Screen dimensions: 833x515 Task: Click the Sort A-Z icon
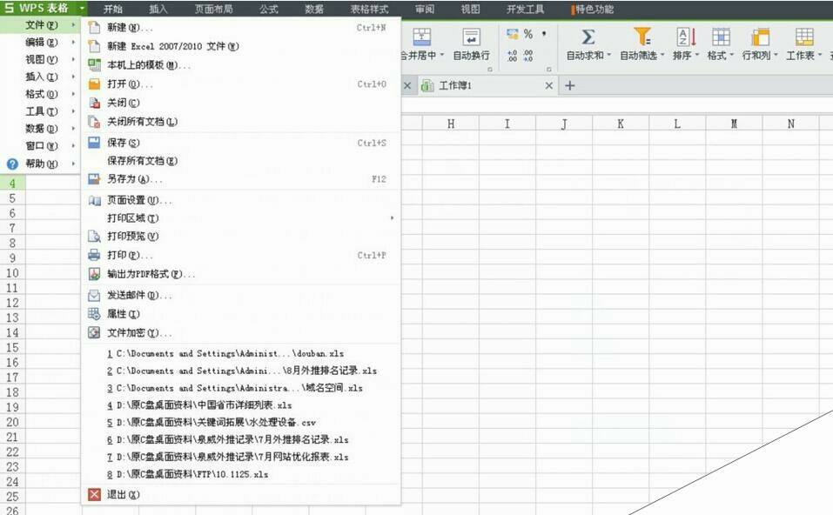tap(686, 37)
